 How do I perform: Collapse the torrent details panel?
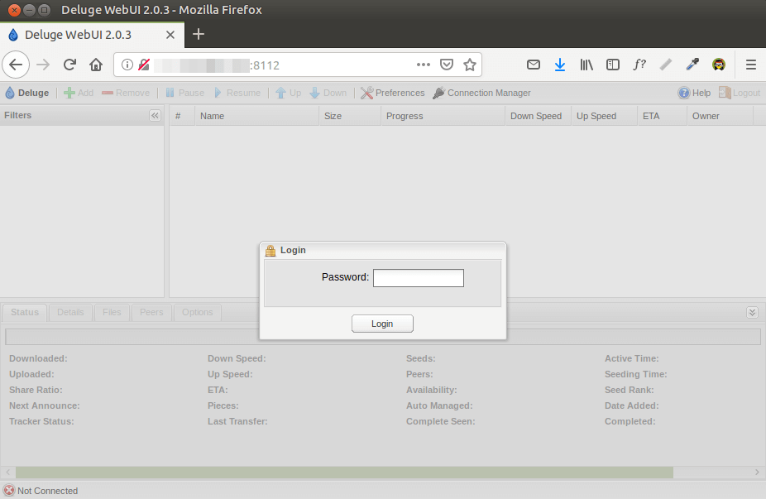[x=752, y=312]
